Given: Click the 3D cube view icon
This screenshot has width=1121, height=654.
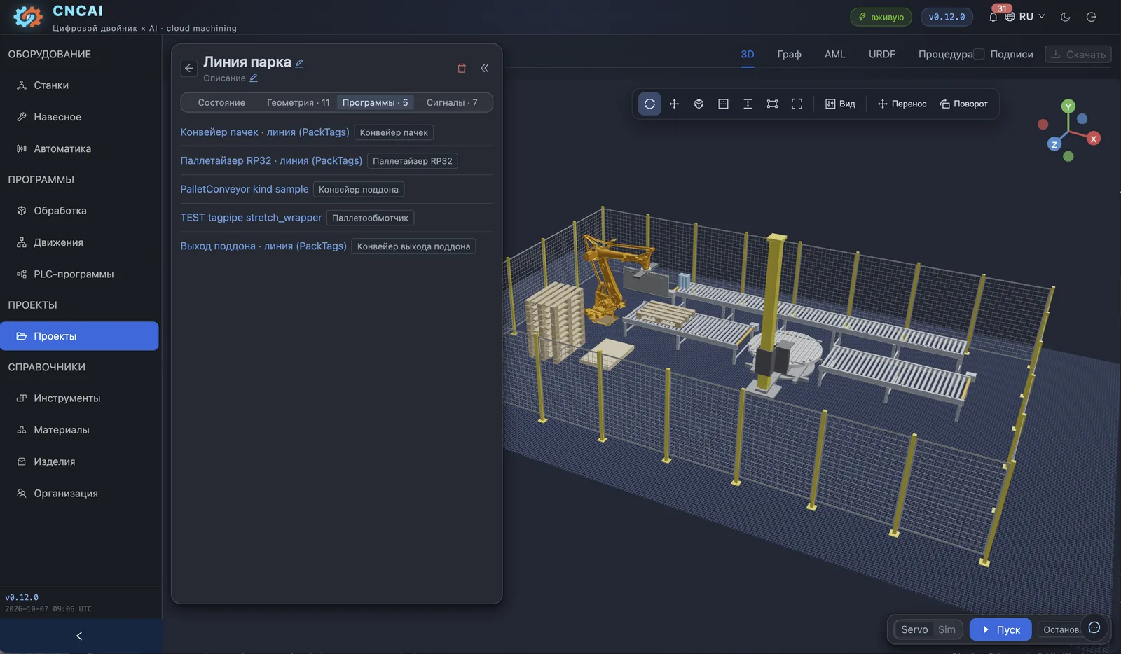Looking at the screenshot, I should tap(699, 104).
